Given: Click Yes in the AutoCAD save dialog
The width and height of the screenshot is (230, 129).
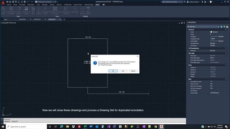Looking at the screenshot, I should 113,71.
